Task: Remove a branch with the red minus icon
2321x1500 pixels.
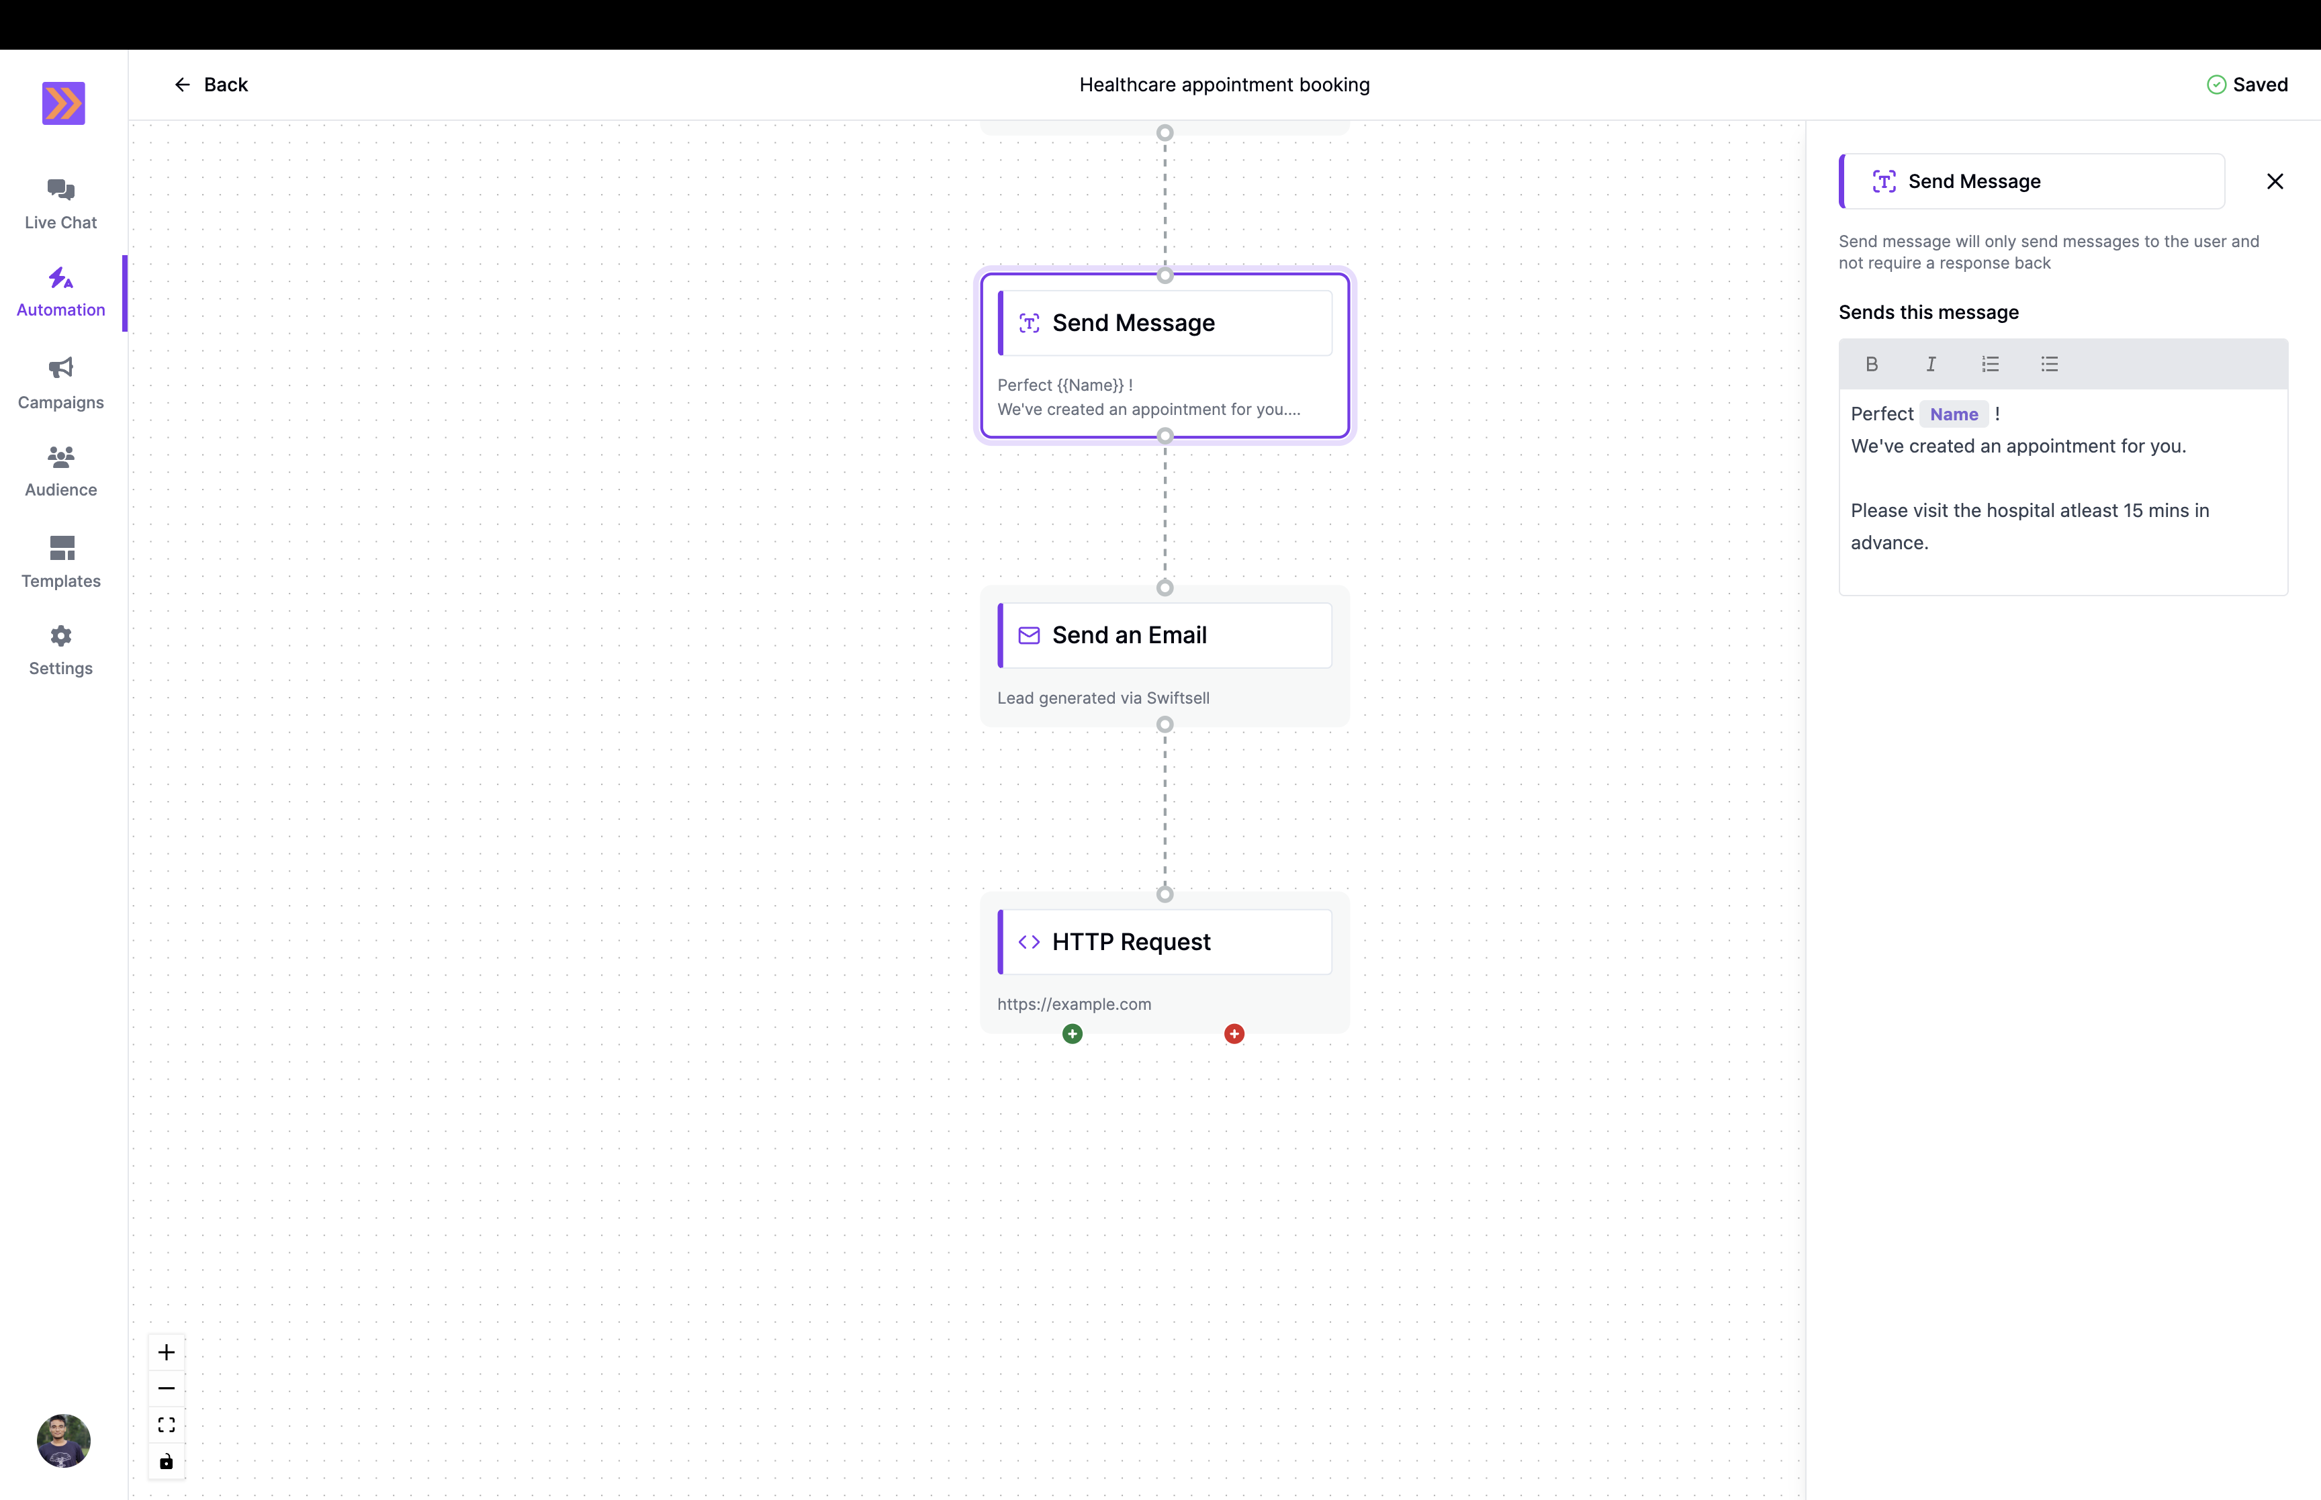Action: tap(1234, 1033)
